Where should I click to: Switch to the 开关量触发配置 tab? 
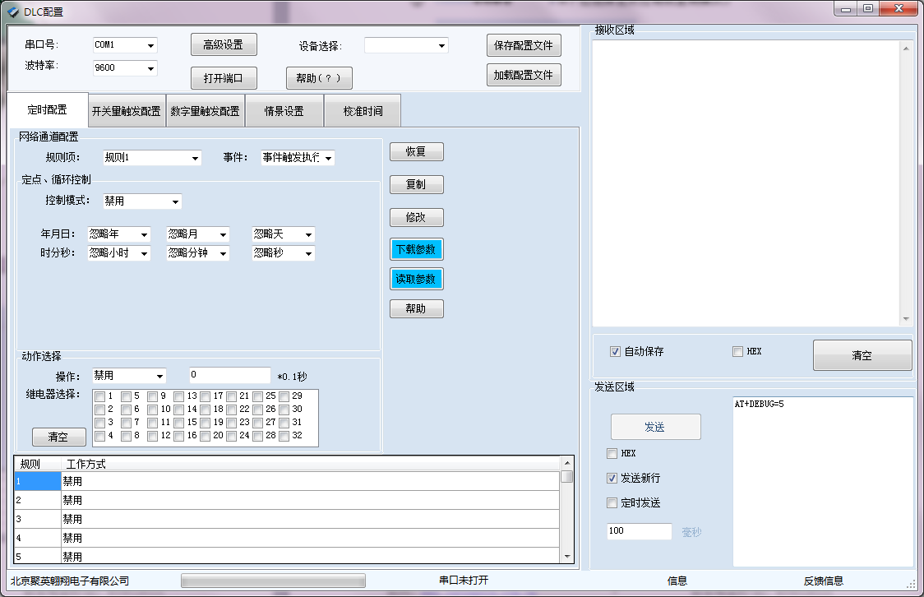(x=126, y=111)
